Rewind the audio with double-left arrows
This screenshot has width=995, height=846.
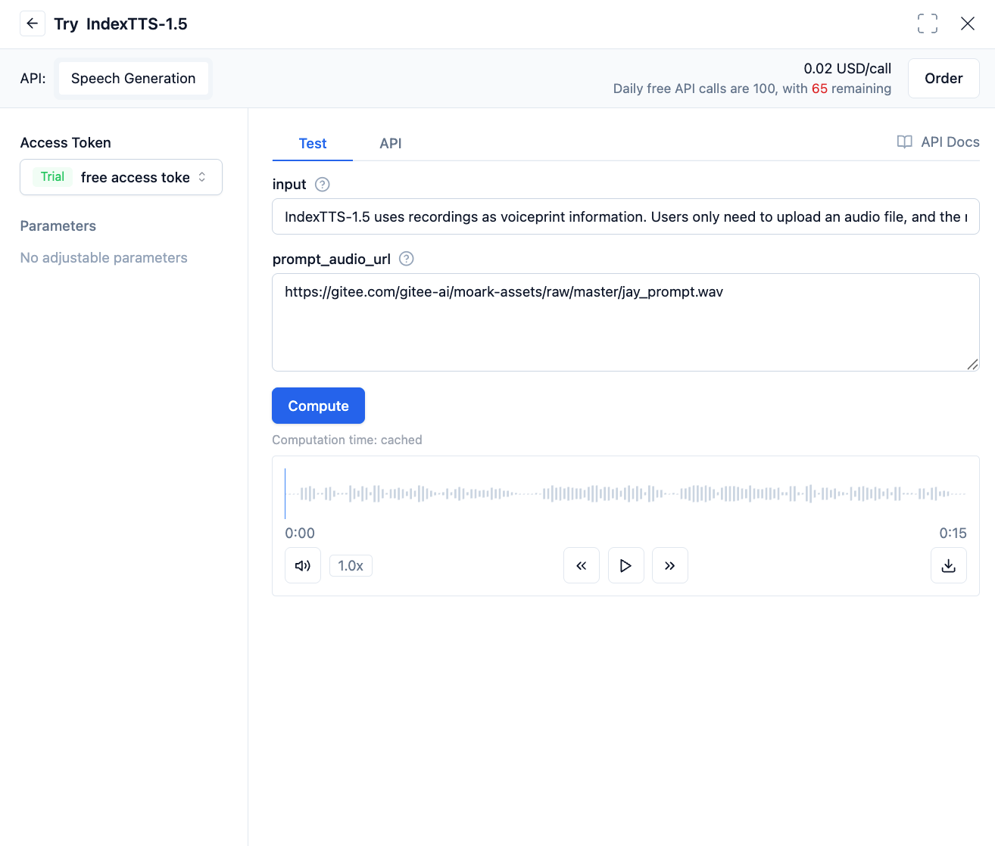(582, 565)
